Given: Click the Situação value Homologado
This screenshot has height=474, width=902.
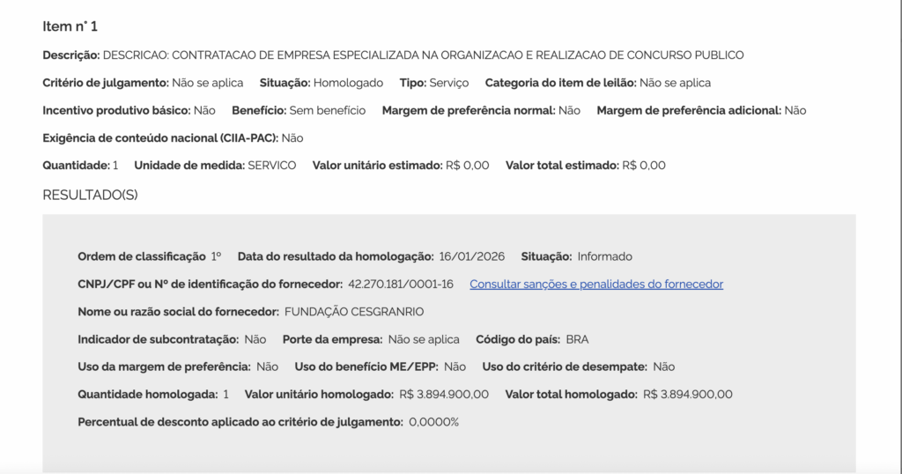Looking at the screenshot, I should 348,83.
